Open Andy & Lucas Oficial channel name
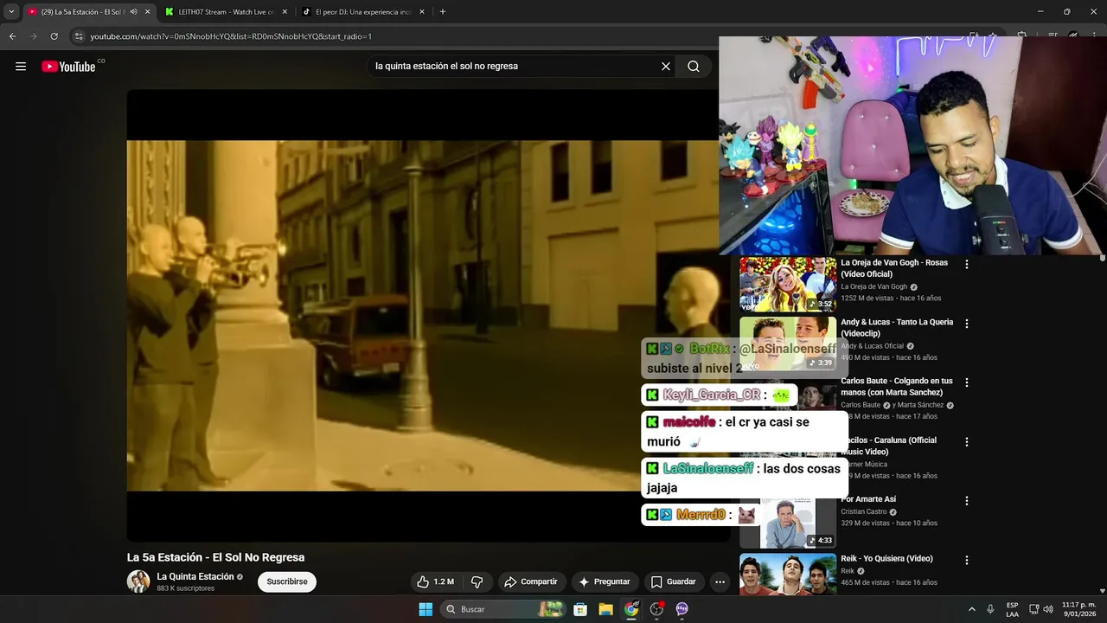Image resolution: width=1107 pixels, height=623 pixels. (872, 346)
